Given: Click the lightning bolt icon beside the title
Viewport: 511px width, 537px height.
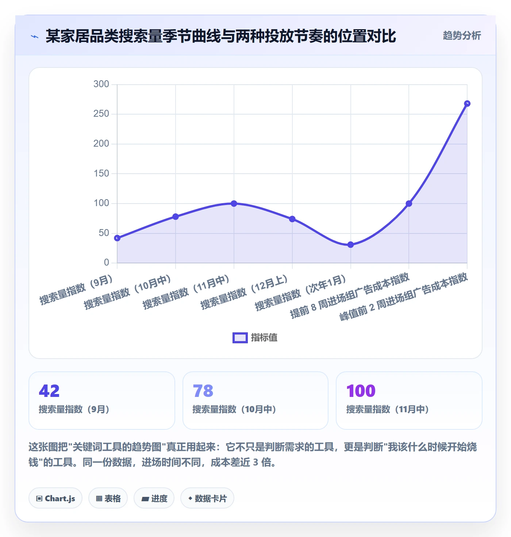Looking at the screenshot, I should point(35,36).
